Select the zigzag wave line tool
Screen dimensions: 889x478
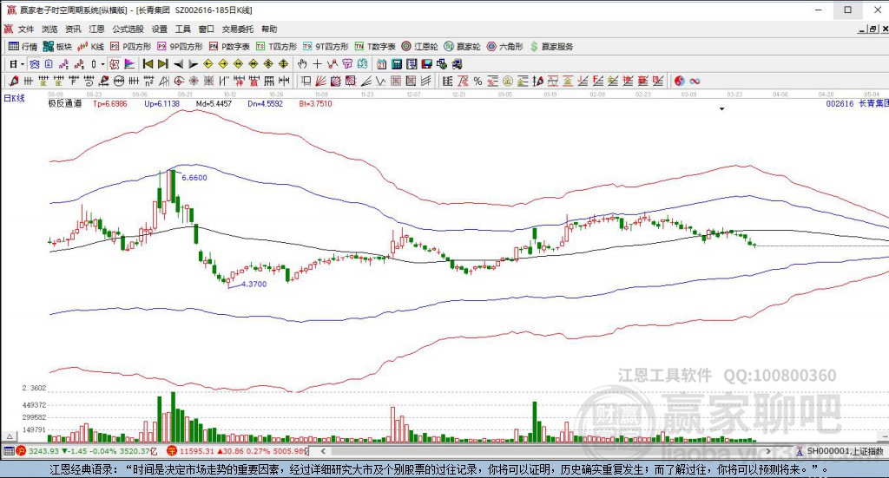click(x=381, y=81)
